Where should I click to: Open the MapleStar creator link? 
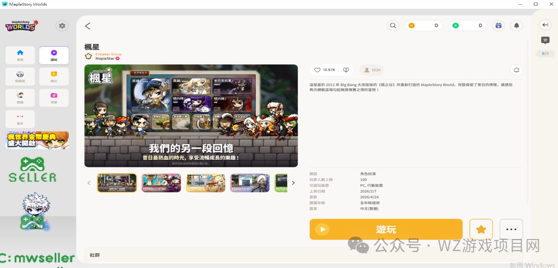105,59
